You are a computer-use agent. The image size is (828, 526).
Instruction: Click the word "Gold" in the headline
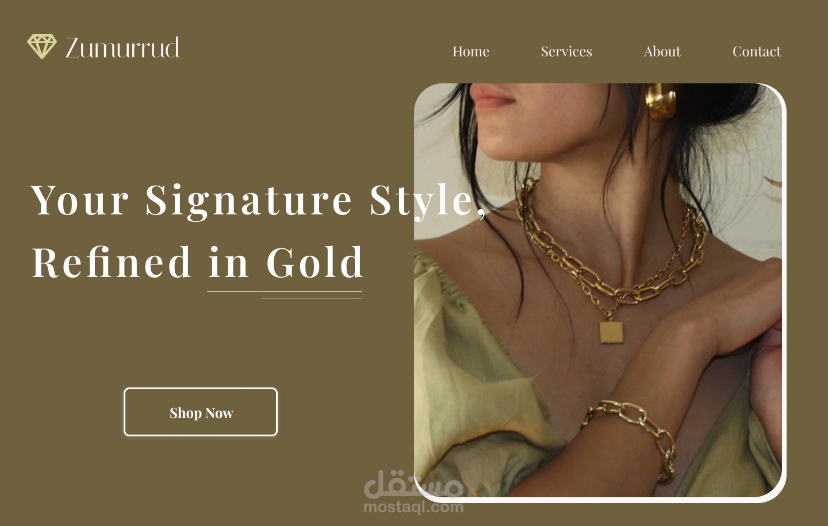[315, 262]
